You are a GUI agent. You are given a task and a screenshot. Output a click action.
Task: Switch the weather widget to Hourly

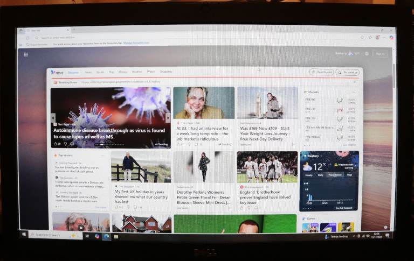click(309, 175)
